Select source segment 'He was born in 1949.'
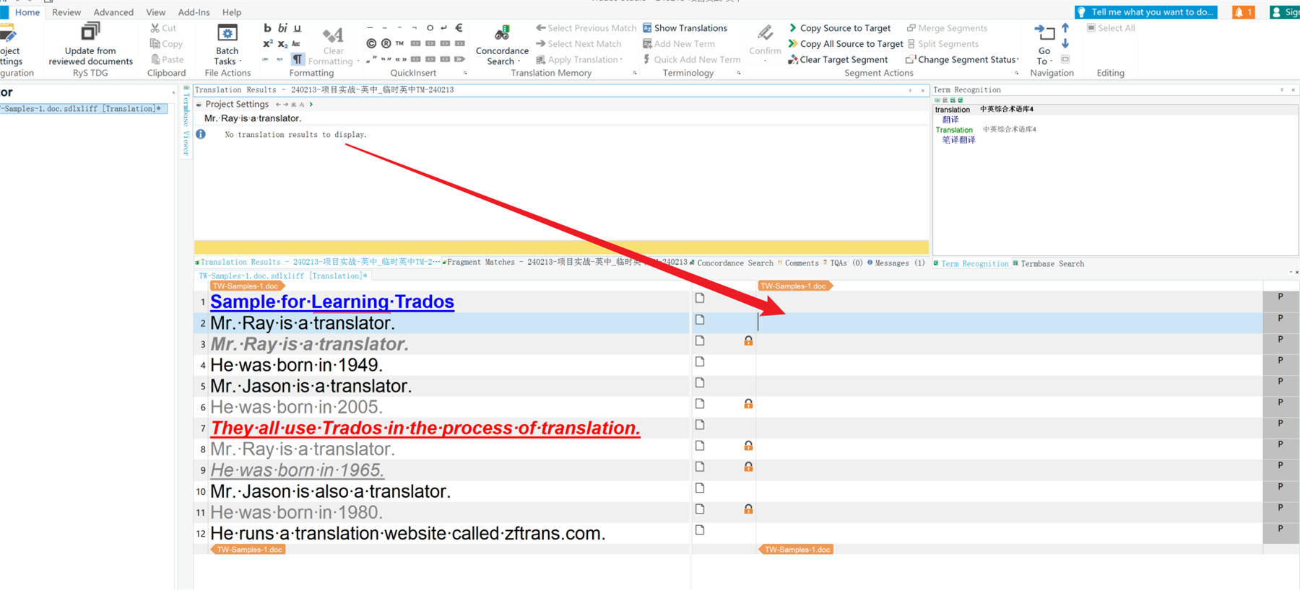 pos(296,365)
